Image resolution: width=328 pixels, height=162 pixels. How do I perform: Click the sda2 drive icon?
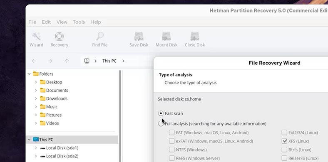pyautogui.click(x=43, y=156)
